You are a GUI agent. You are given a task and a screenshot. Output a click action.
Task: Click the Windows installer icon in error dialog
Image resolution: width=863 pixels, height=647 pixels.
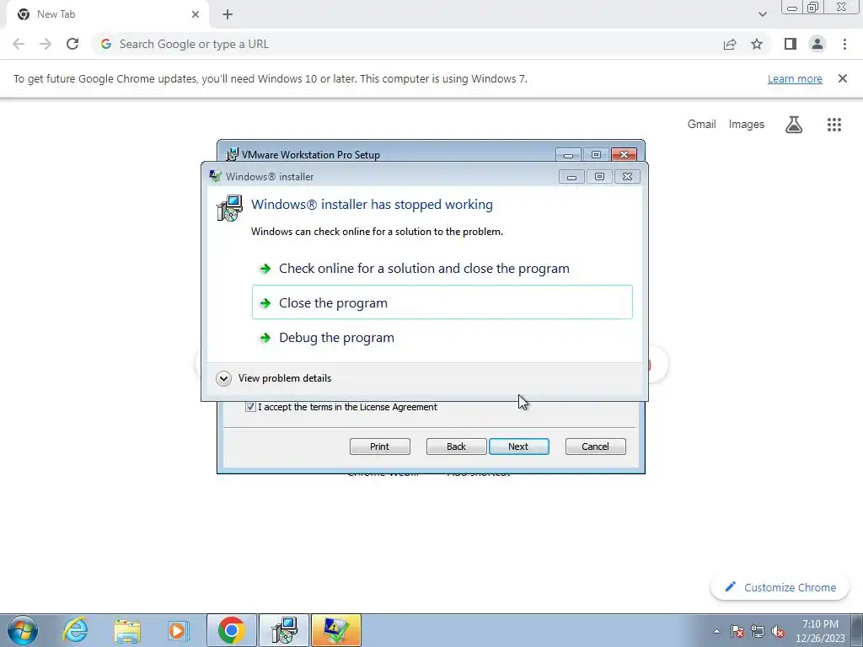click(x=229, y=208)
